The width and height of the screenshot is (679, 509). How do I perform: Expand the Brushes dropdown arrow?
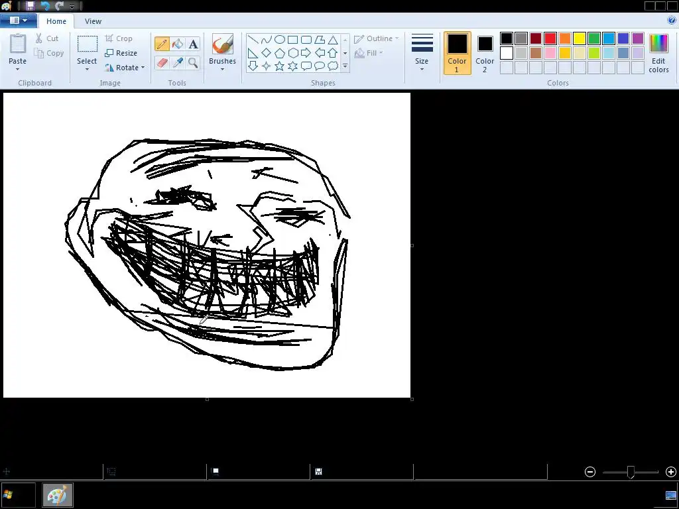coord(223,69)
